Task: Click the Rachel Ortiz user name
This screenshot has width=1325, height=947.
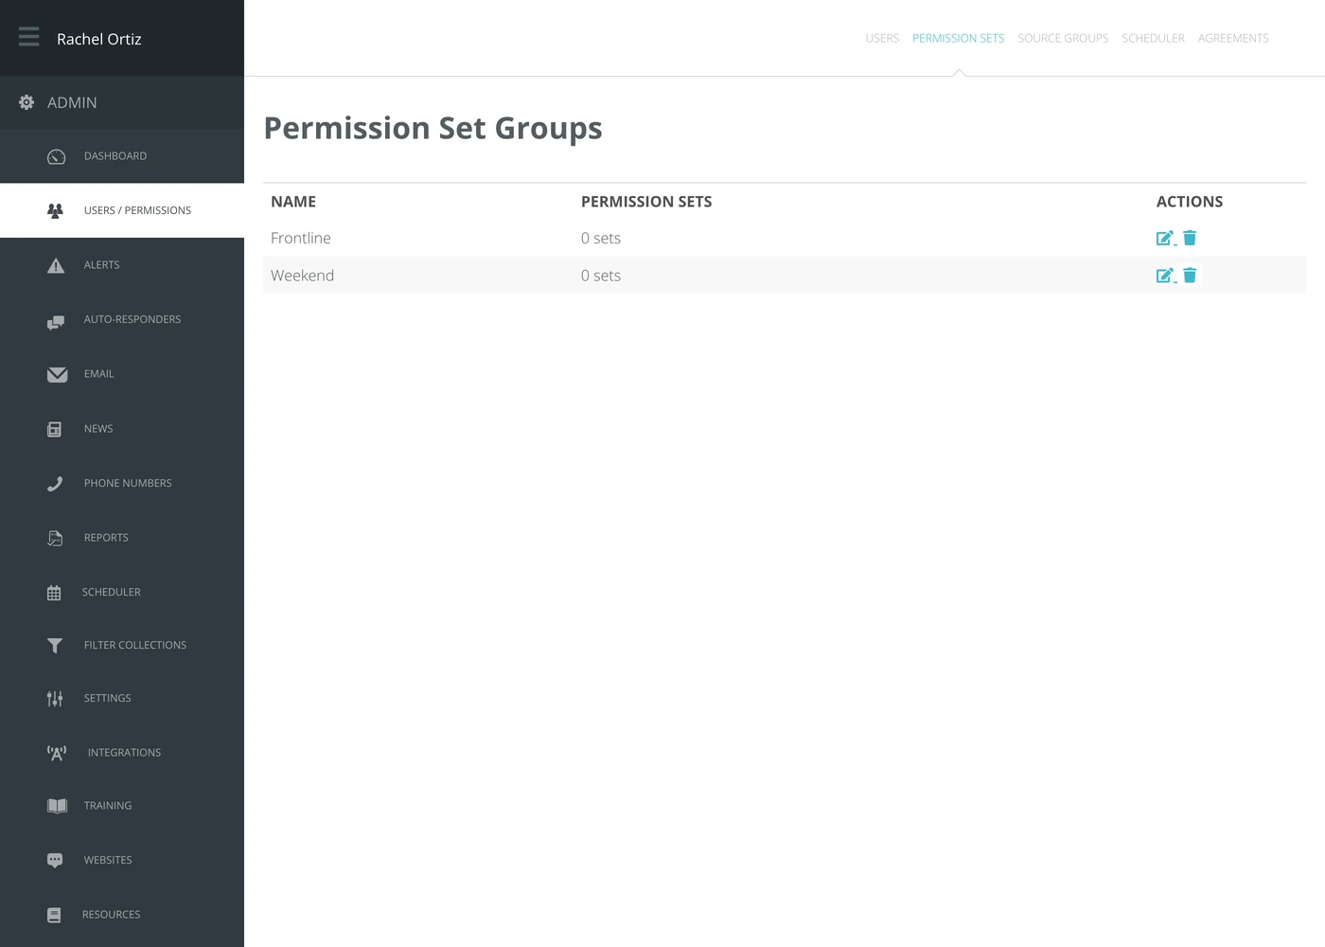Action: point(99,39)
